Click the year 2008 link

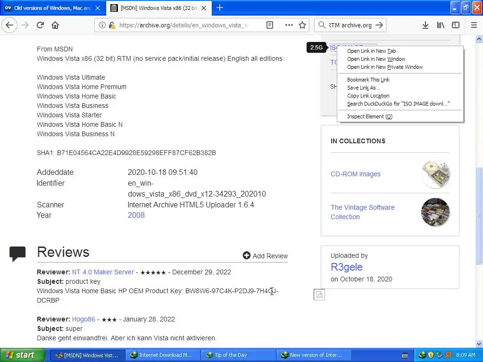[136, 215]
